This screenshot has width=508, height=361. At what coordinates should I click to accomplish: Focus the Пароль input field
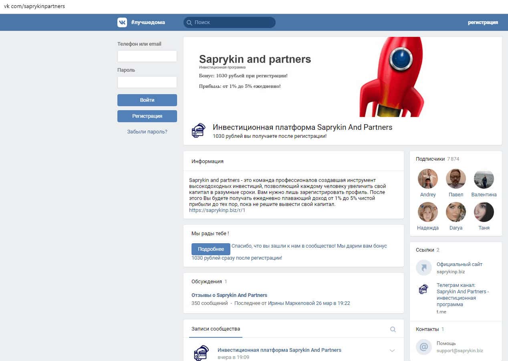click(147, 82)
